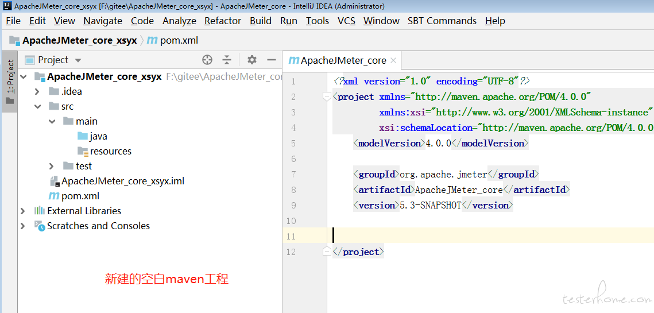Click the Scratches and Consoles icon
Image resolution: width=654 pixels, height=313 pixels.
tap(39, 226)
